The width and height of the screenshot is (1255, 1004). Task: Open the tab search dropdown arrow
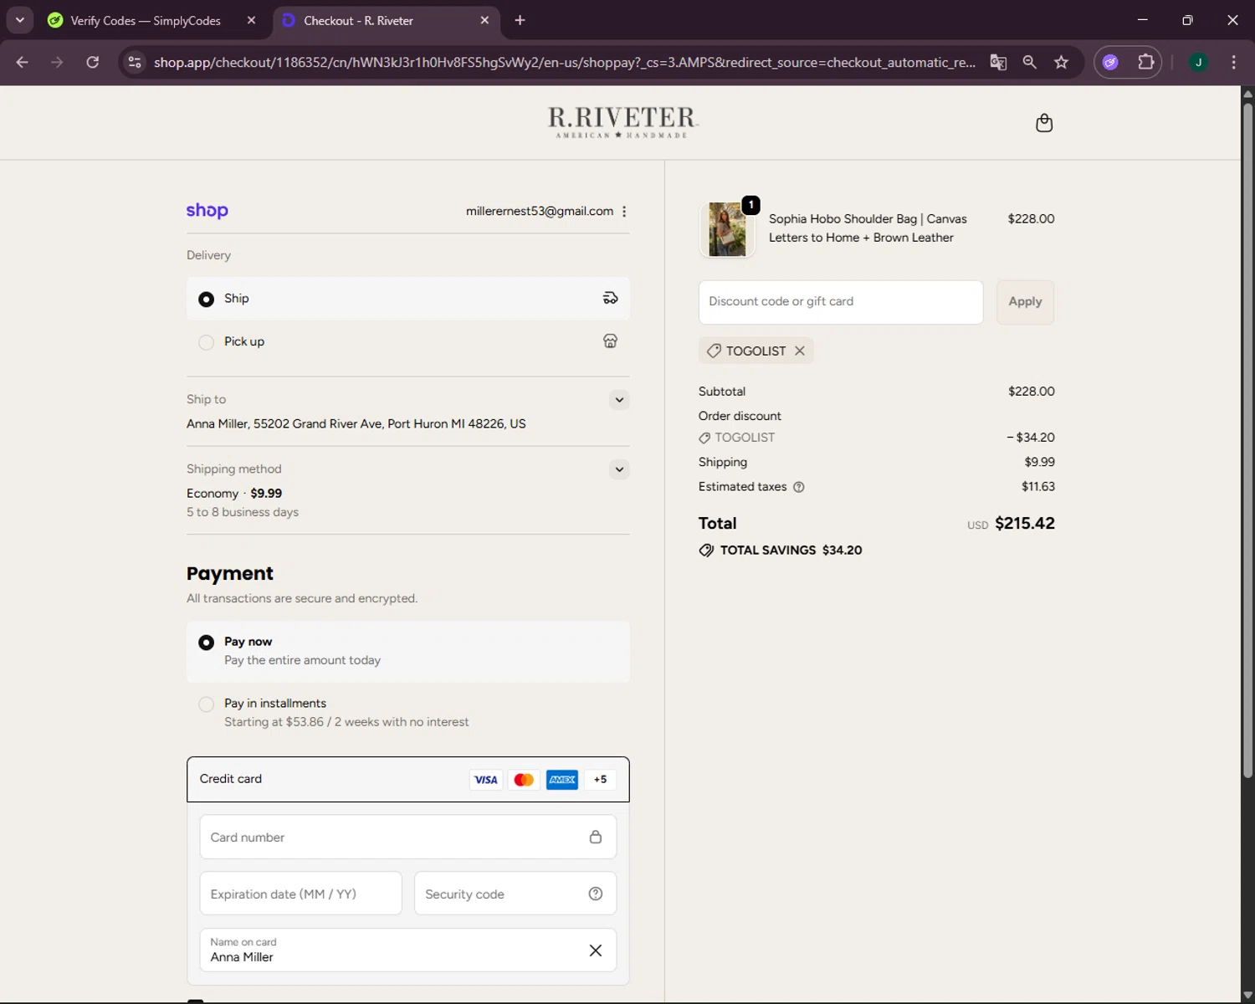click(x=19, y=20)
